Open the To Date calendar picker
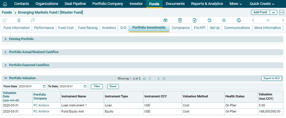This screenshot has height=118, width=286. tap(85, 86)
